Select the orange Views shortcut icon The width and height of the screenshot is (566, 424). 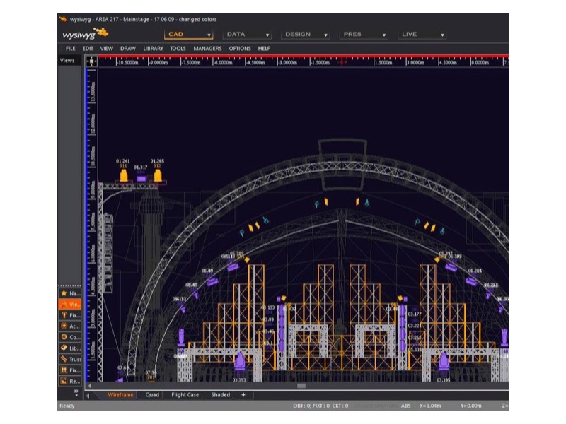pyautogui.click(x=64, y=304)
